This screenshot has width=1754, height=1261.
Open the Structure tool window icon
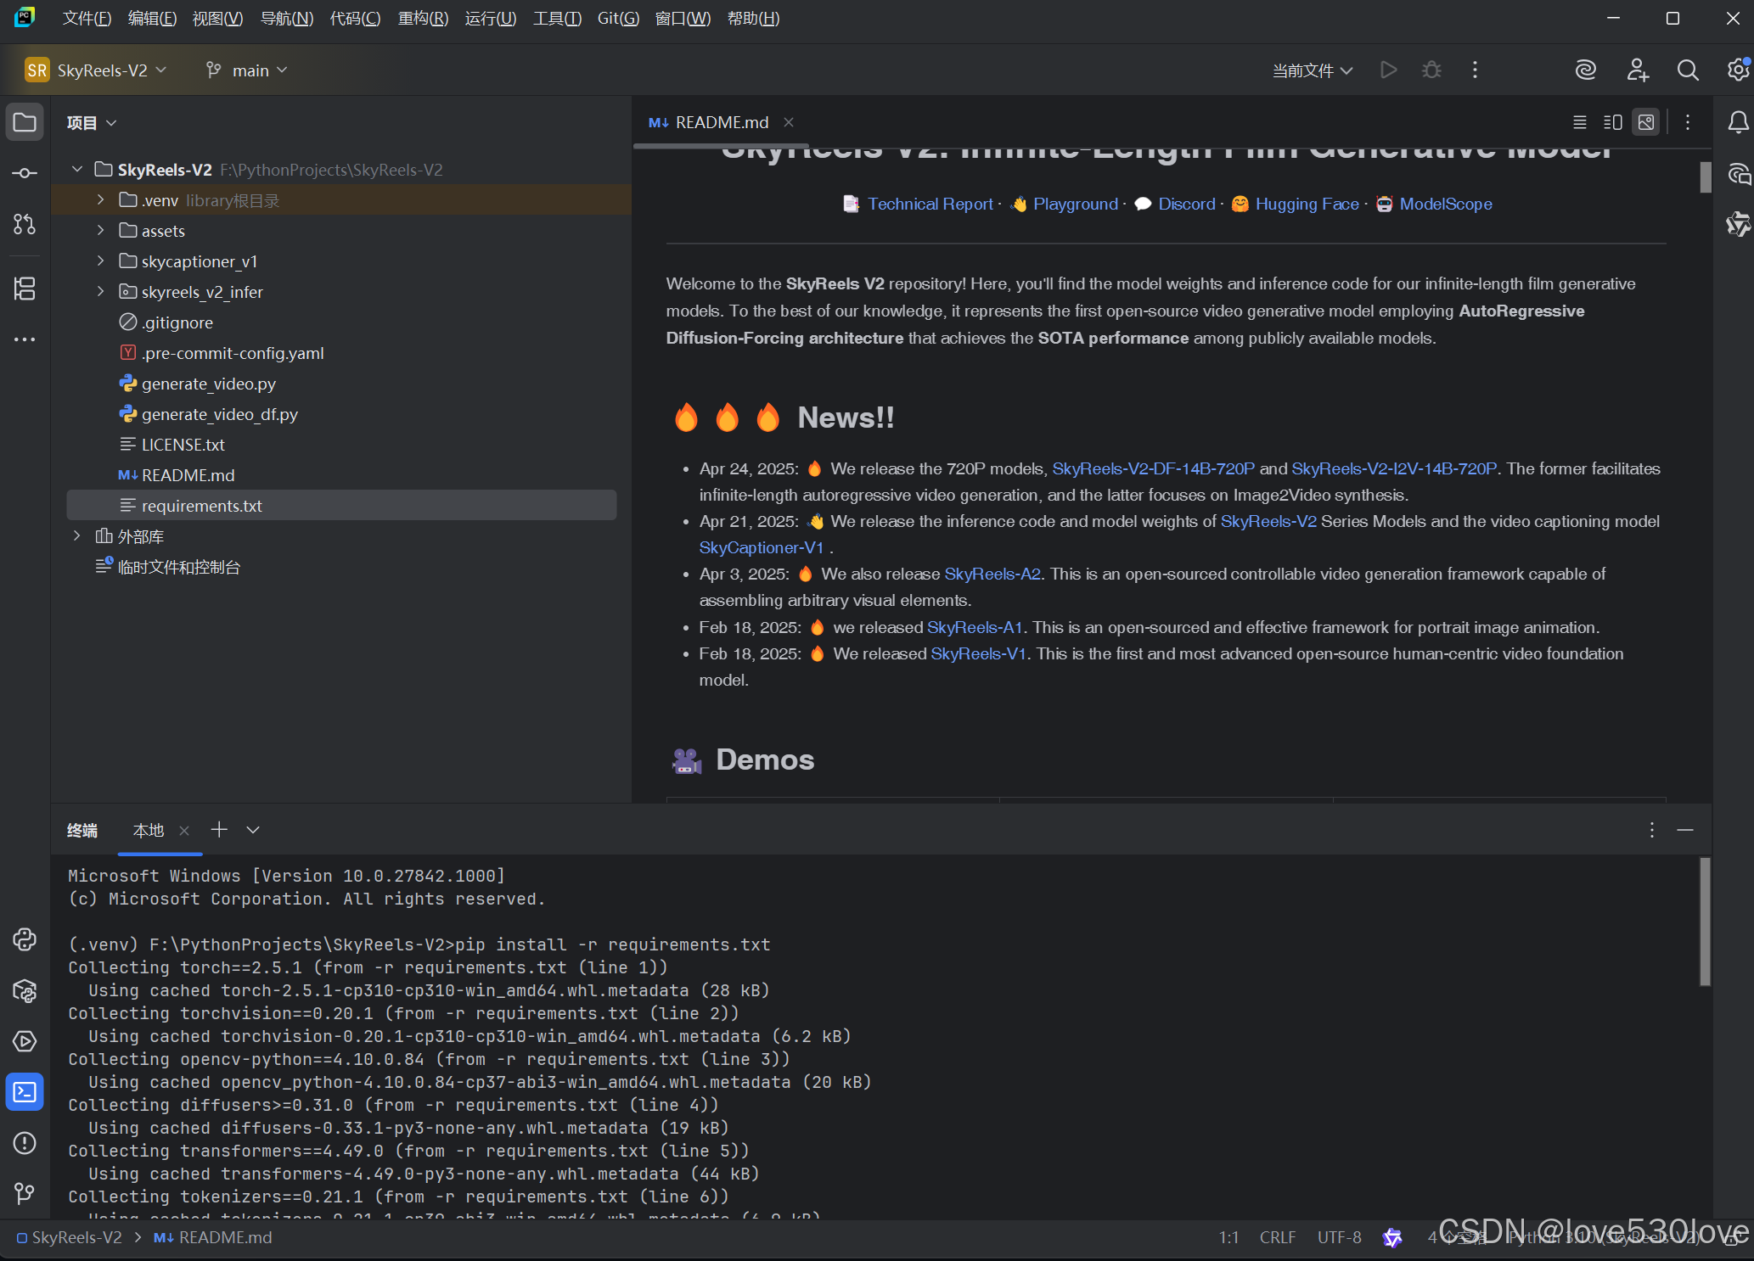click(25, 289)
